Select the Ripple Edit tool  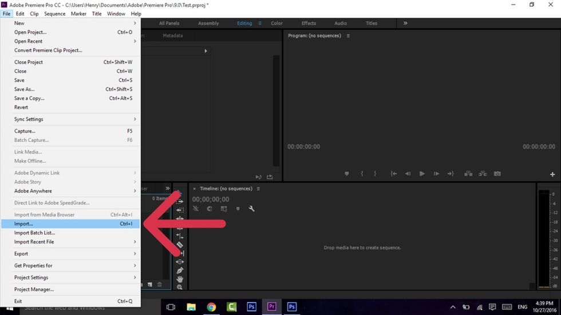coord(180,218)
